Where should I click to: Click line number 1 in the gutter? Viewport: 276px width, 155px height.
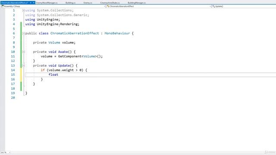click(x=14, y=10)
